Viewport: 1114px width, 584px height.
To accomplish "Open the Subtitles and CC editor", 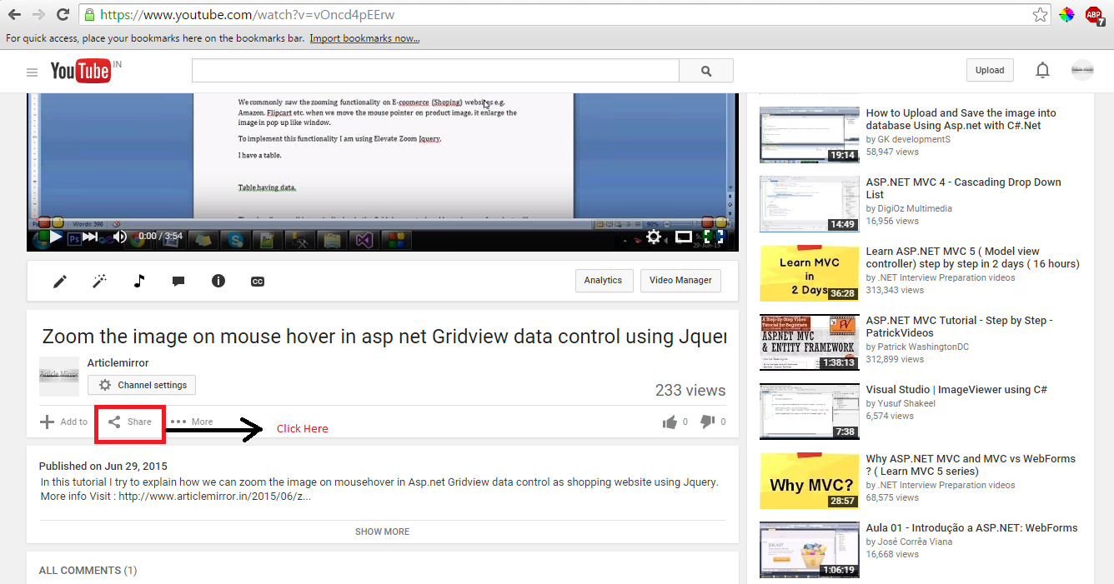I will [x=257, y=282].
